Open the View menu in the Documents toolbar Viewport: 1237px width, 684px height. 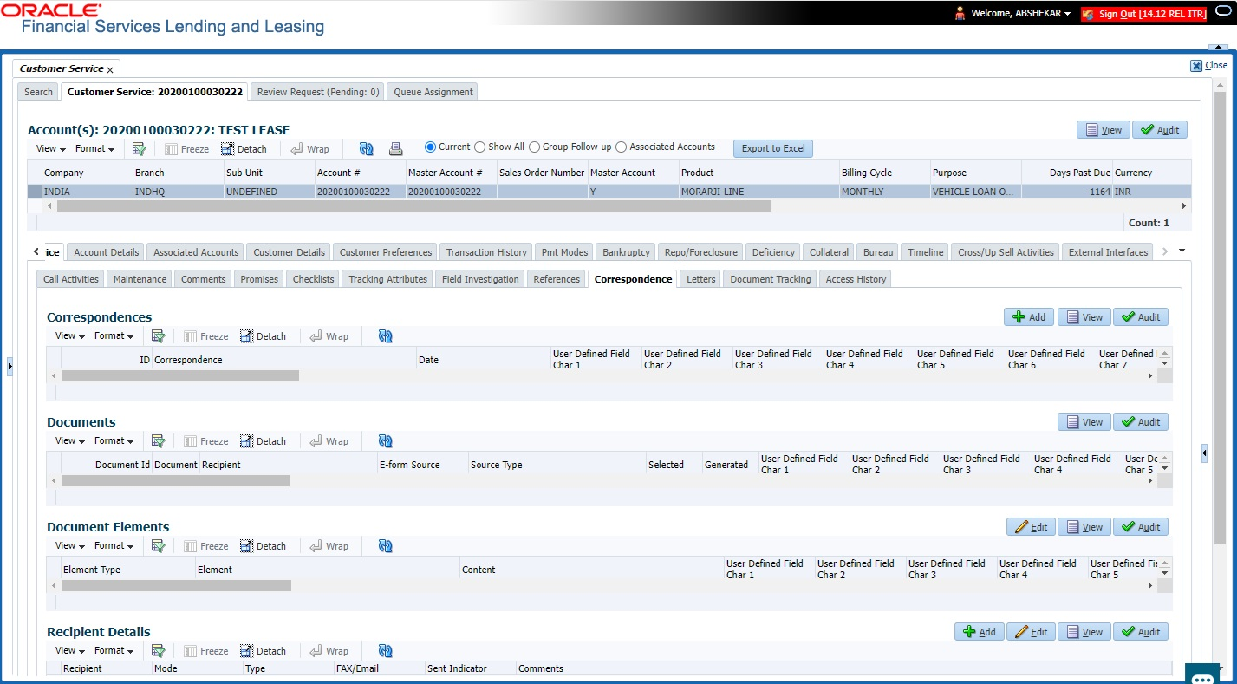click(x=69, y=440)
